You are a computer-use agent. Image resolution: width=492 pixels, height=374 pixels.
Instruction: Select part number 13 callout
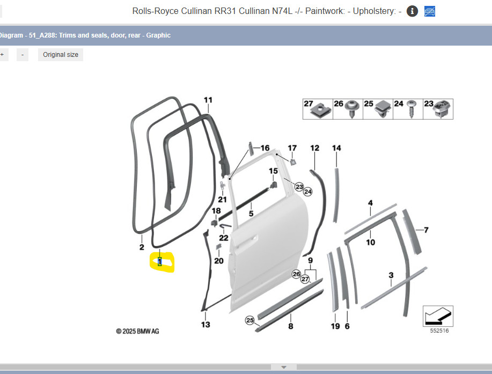pyautogui.click(x=205, y=325)
